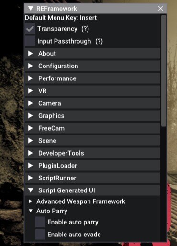Expand the VR settings header
The height and width of the screenshot is (246, 177).
(x=92, y=91)
